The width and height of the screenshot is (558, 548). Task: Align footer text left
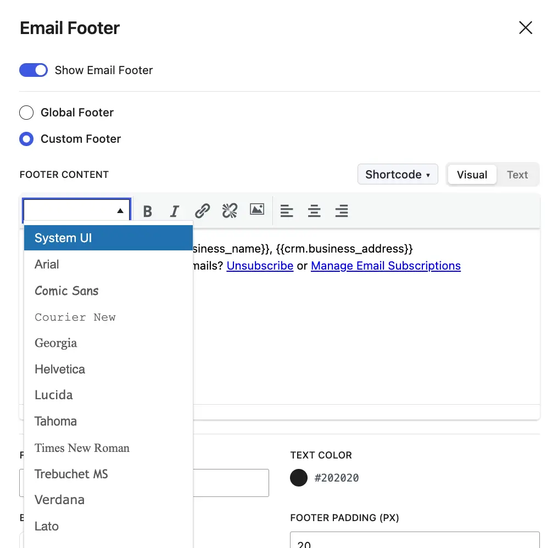(287, 211)
